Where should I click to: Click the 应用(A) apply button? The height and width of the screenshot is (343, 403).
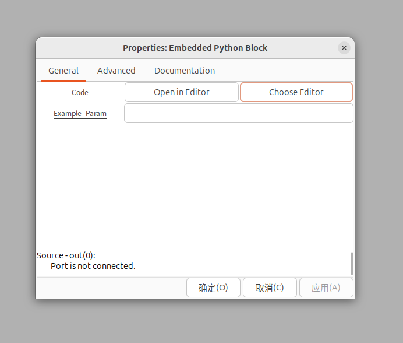point(326,288)
